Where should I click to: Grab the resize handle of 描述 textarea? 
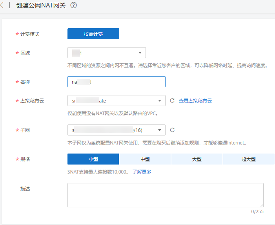261,205
